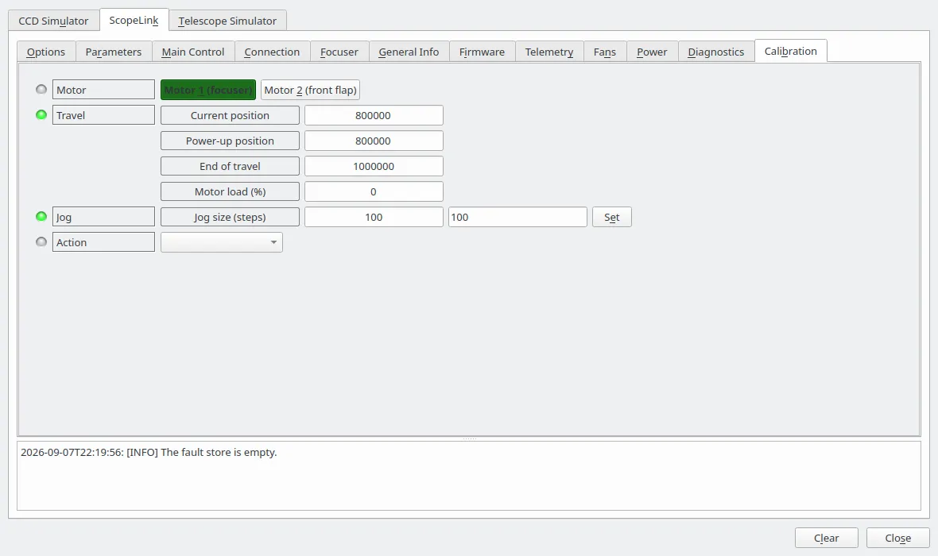Open the Connection tab
Screen dimensions: 938x556
pyautogui.click(x=272, y=52)
